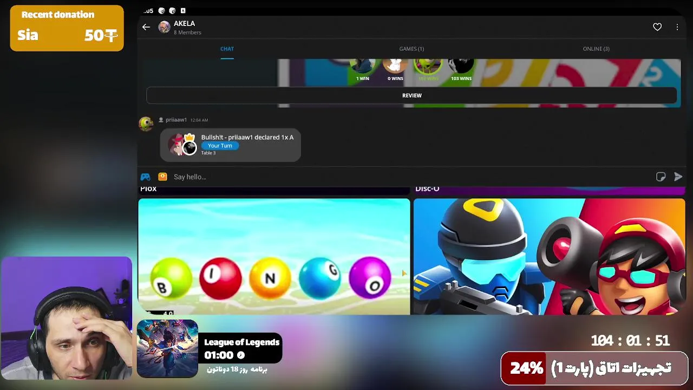The height and width of the screenshot is (390, 693).
Task: Click the player avatar with 1 WIN
Action: 363,66
